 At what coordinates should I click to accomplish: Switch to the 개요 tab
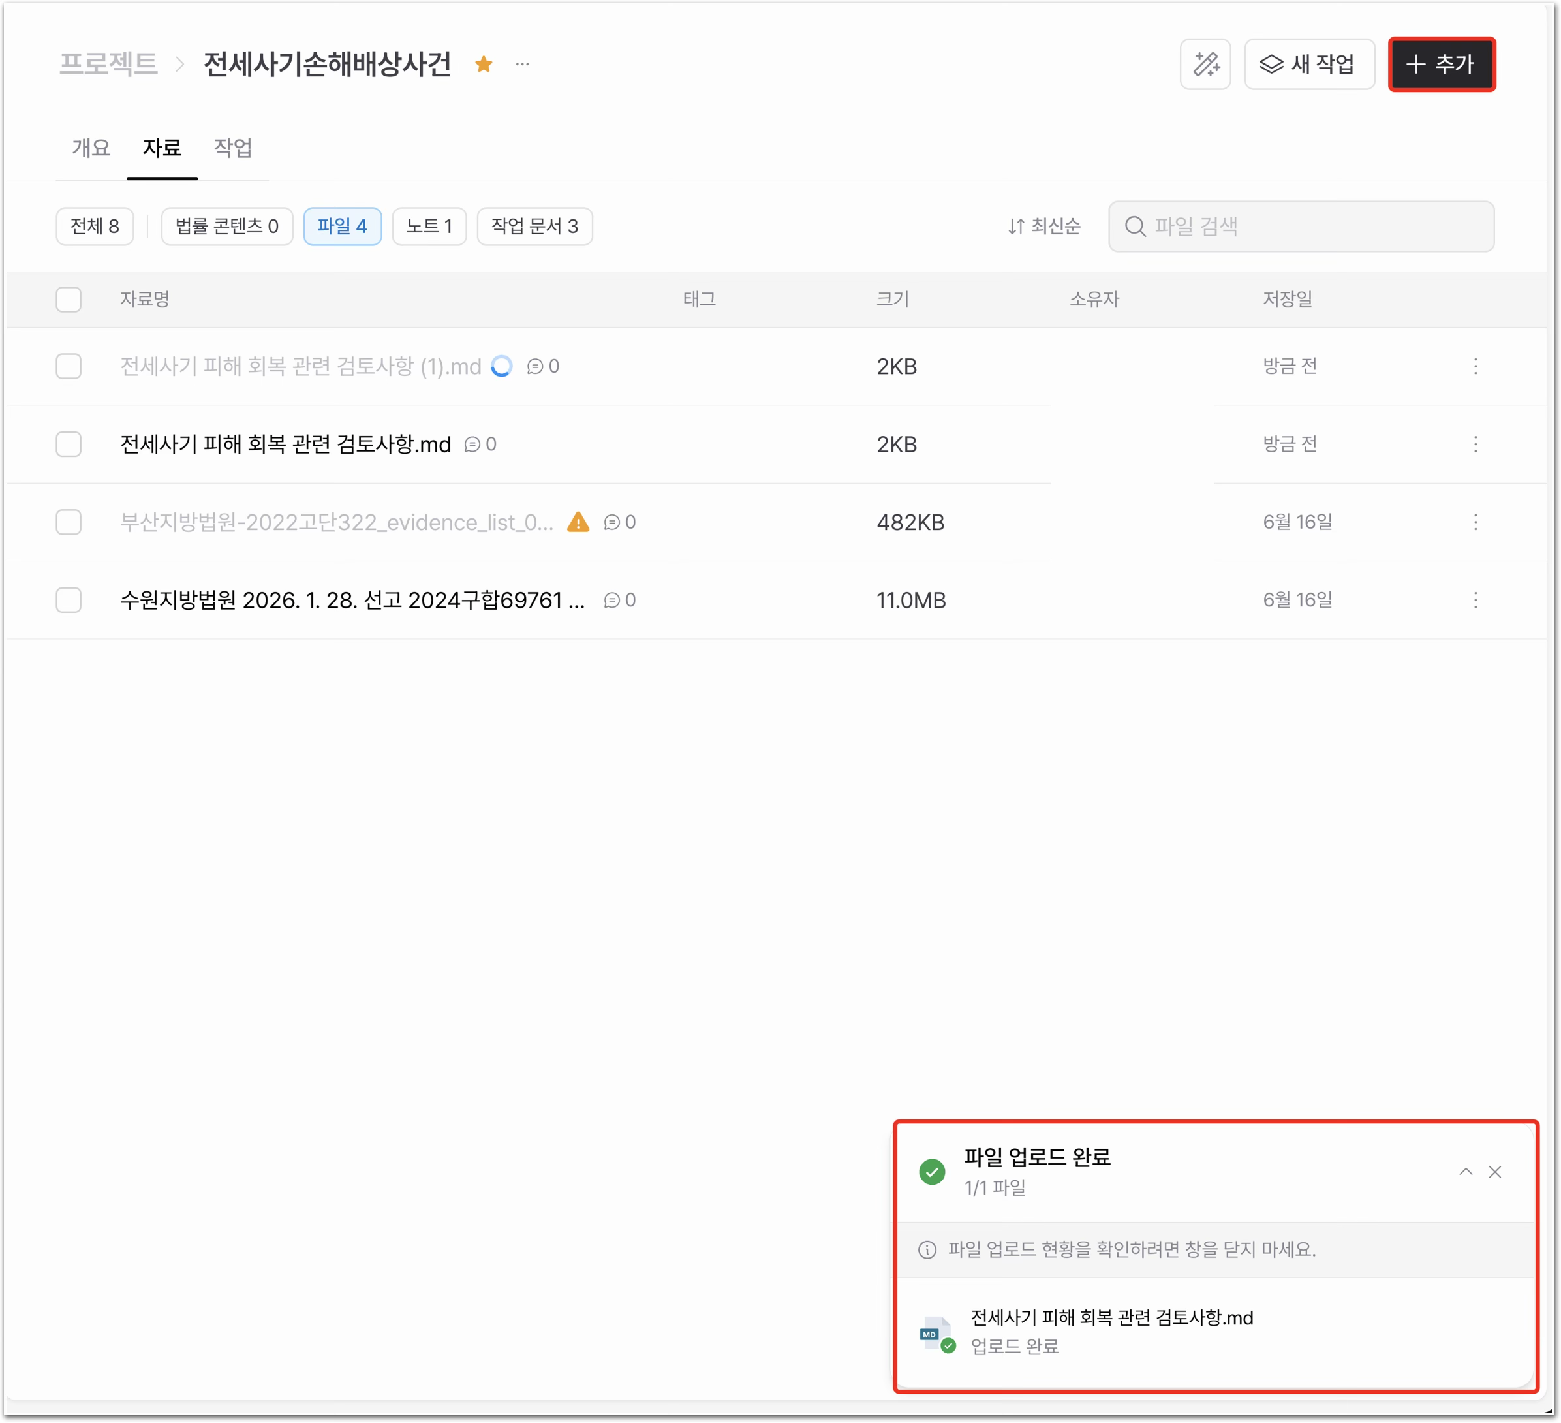coord(91,148)
